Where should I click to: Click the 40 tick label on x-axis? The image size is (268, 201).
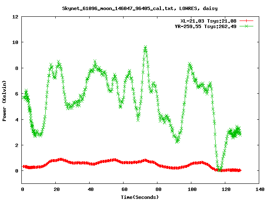90,189
